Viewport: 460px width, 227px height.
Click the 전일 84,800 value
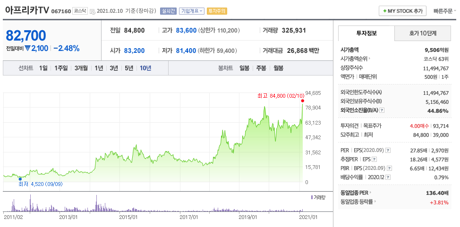[134, 30]
